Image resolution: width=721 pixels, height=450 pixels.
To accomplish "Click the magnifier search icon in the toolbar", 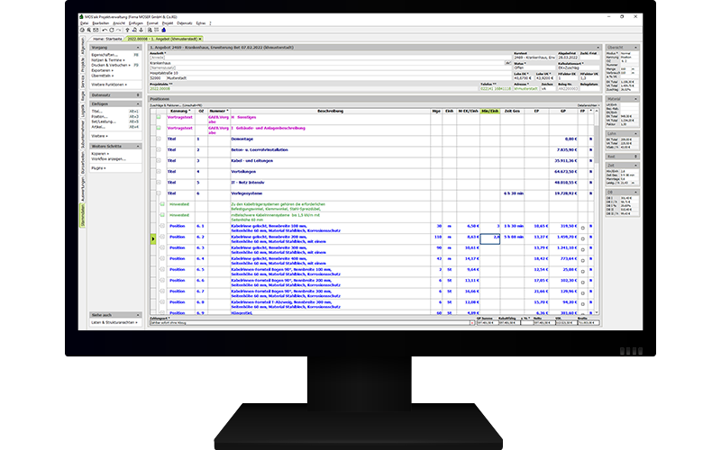I will click(89, 31).
